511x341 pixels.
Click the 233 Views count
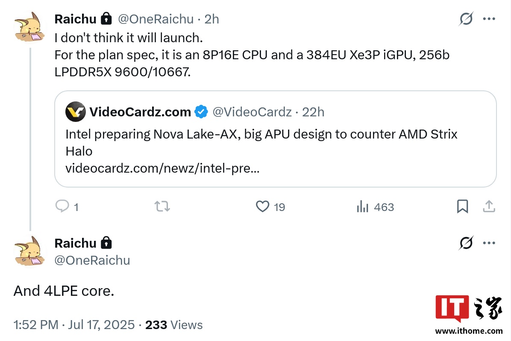coord(174,325)
